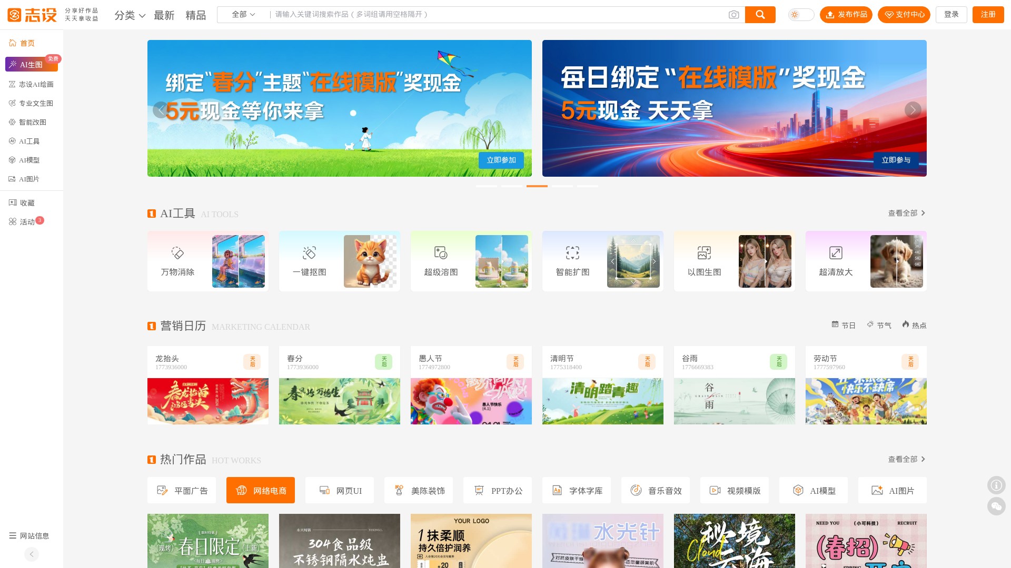
Task: Open 活动 activities in sidebar
Action: [x=27, y=222]
